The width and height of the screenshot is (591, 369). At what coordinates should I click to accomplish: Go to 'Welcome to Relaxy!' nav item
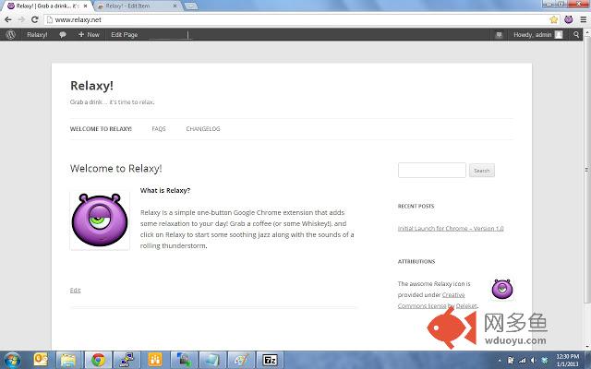pyautogui.click(x=101, y=129)
